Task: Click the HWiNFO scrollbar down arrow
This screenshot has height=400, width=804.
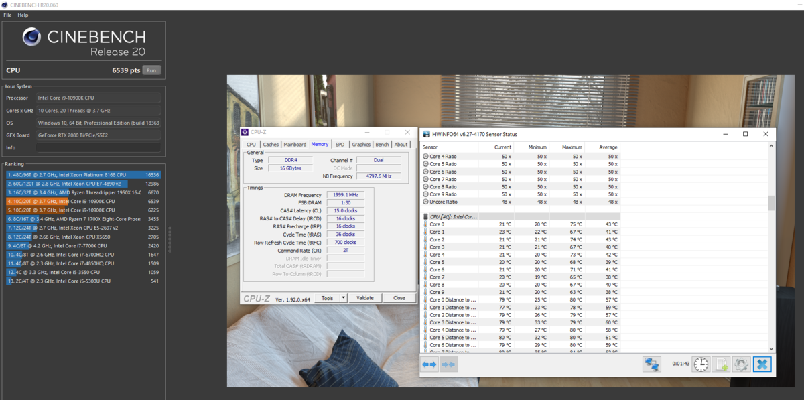Action: click(x=771, y=349)
